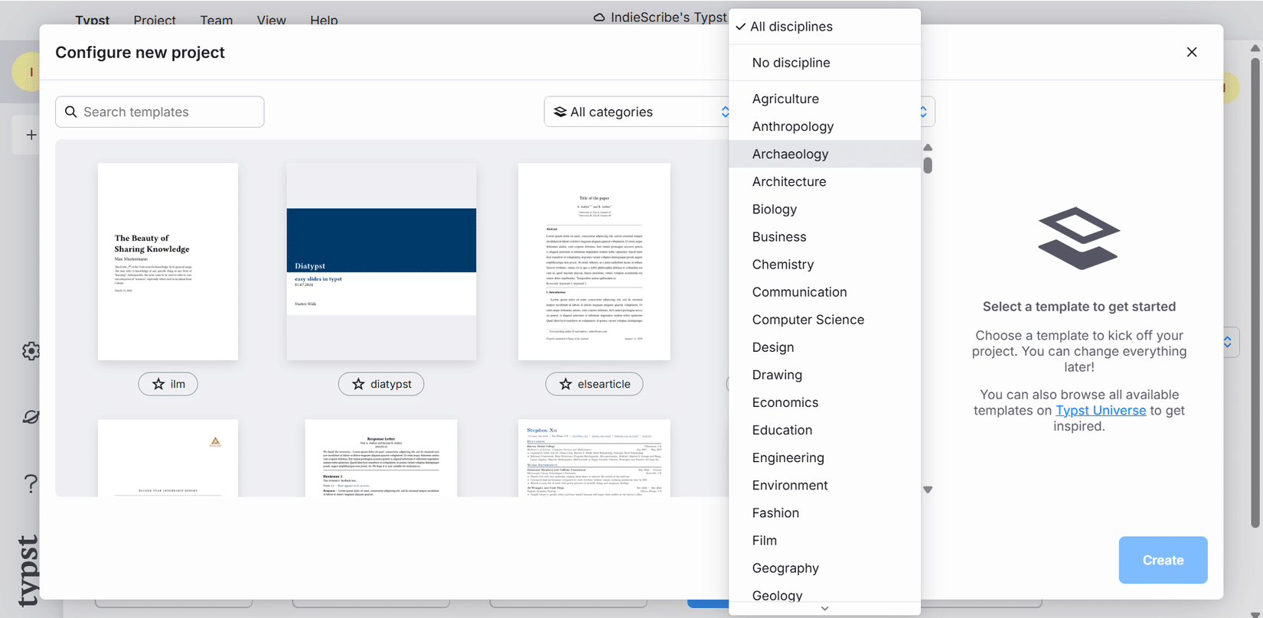1263x618 pixels.
Task: Select the Response Letter template thumbnail
Action: 381,458
